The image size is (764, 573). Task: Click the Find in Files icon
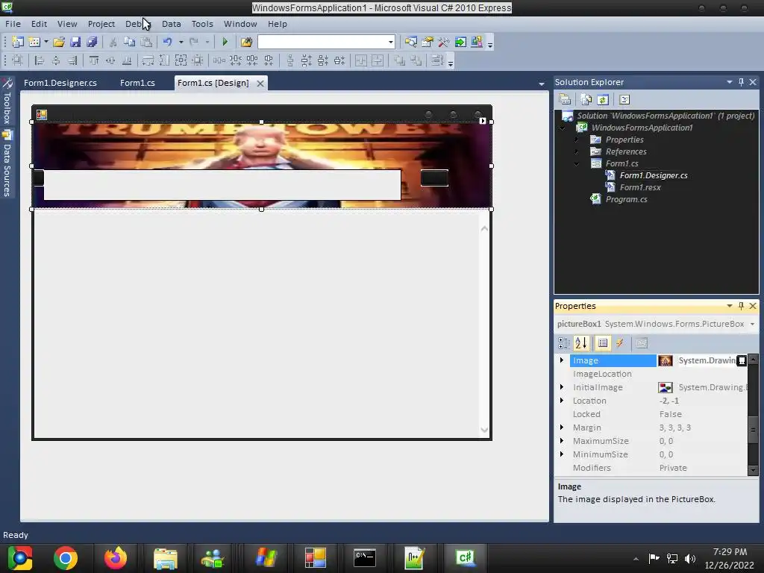[x=246, y=42]
